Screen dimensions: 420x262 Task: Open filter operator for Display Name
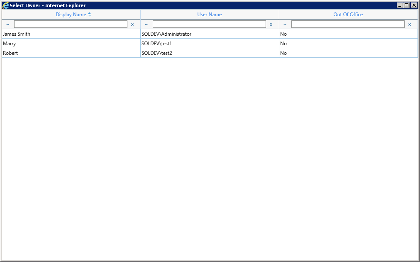8,24
